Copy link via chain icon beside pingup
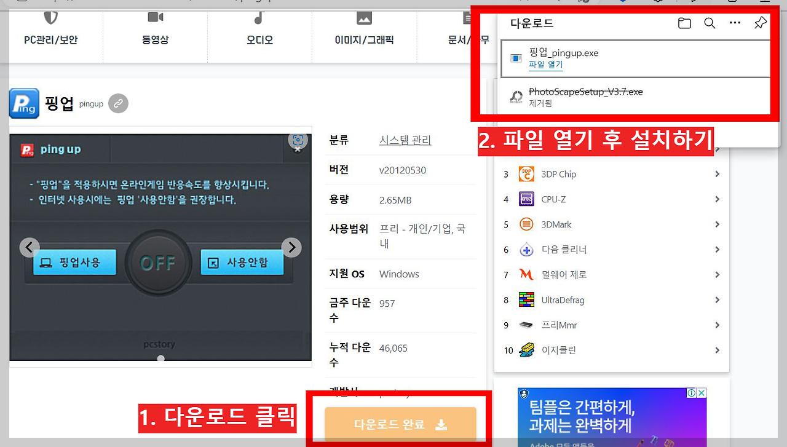The image size is (787, 447). click(x=118, y=103)
